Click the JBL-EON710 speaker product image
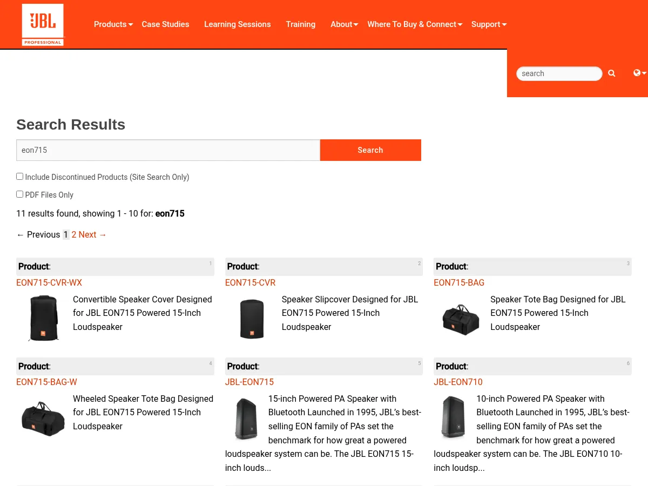The image size is (648, 486). tap(453, 417)
